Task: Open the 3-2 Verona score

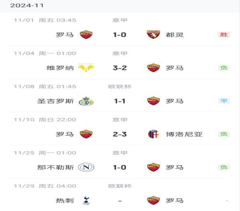Action: (120, 68)
